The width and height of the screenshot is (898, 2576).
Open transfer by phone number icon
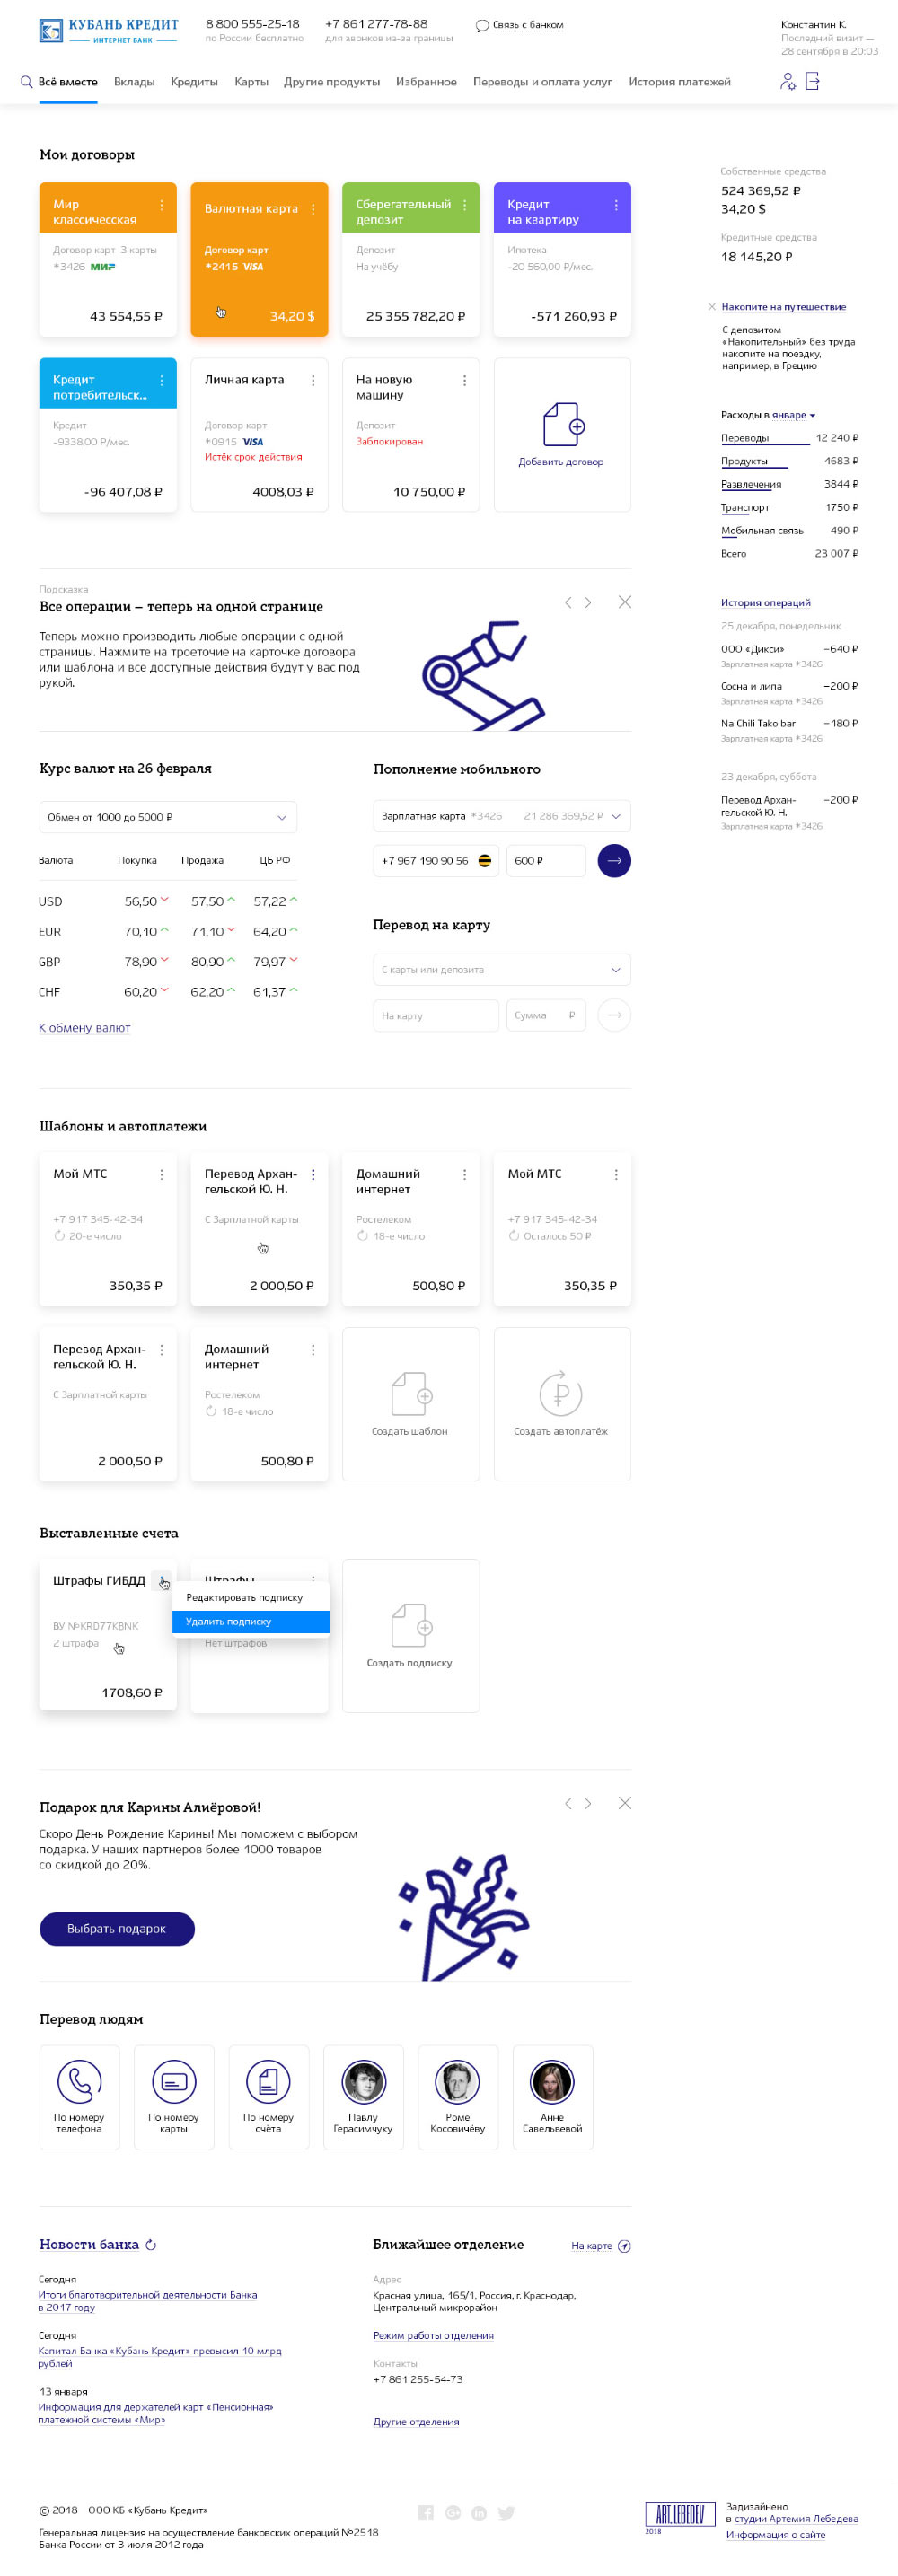[x=79, y=2082]
